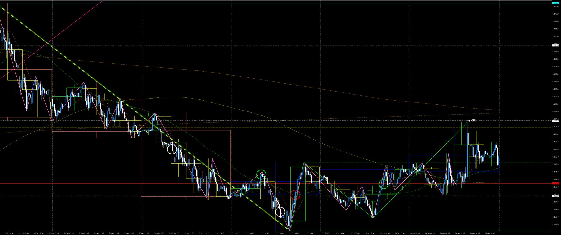Viewport: 561px width, 235px height.
Task: Click the 1.16000 price level label
Action: (555, 196)
